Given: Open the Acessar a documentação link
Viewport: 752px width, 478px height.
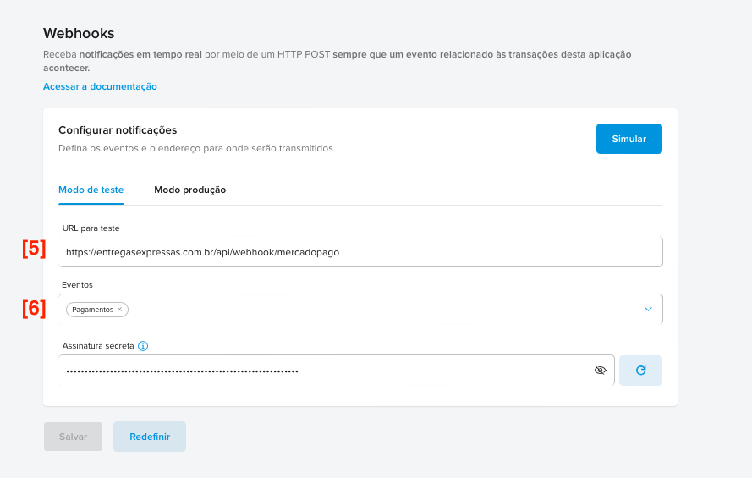Looking at the screenshot, I should click(100, 86).
